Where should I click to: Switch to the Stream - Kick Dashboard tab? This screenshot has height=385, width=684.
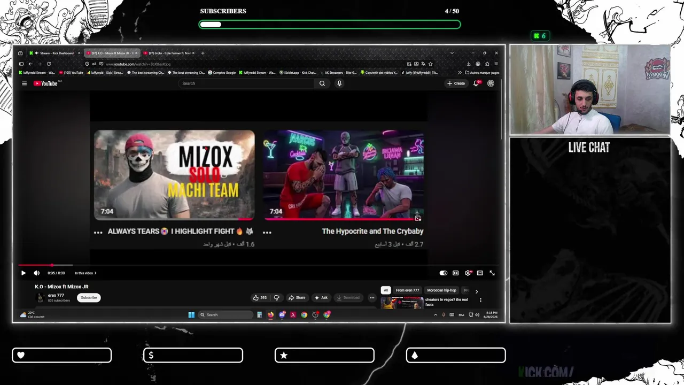click(55, 53)
